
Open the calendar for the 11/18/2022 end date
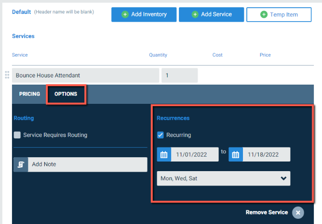click(x=236, y=154)
